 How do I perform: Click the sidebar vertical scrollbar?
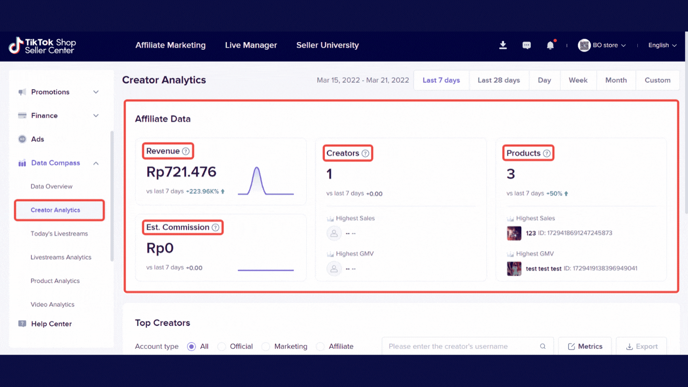(x=112, y=196)
